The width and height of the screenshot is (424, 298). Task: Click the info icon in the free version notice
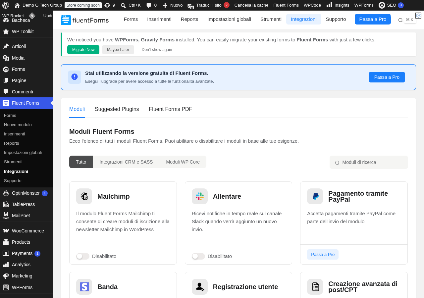(x=75, y=77)
